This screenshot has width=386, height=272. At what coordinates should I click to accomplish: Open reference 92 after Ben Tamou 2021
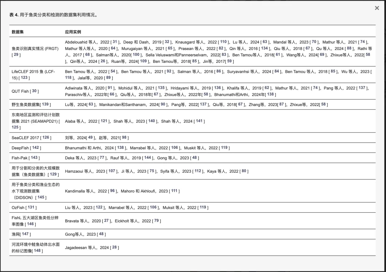click(x=169, y=71)
